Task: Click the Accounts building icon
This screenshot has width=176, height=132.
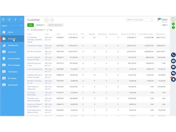Action: pyautogui.click(x=4, y=39)
